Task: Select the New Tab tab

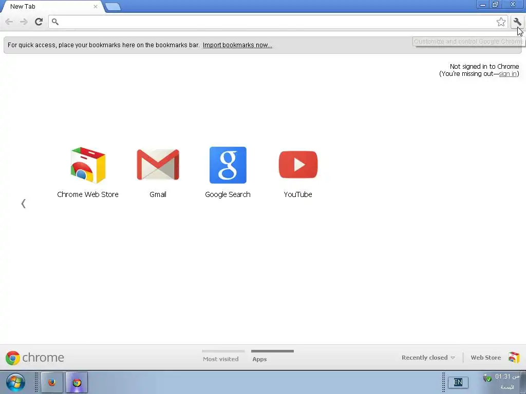Action: click(52, 6)
